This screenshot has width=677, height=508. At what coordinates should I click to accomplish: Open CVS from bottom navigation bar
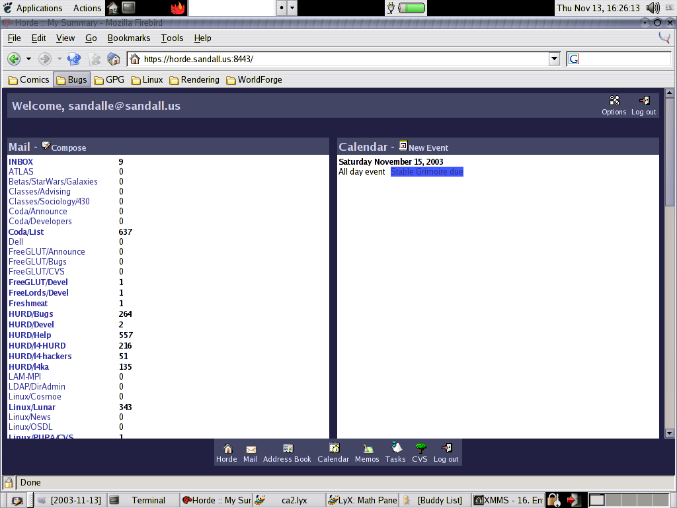(420, 453)
